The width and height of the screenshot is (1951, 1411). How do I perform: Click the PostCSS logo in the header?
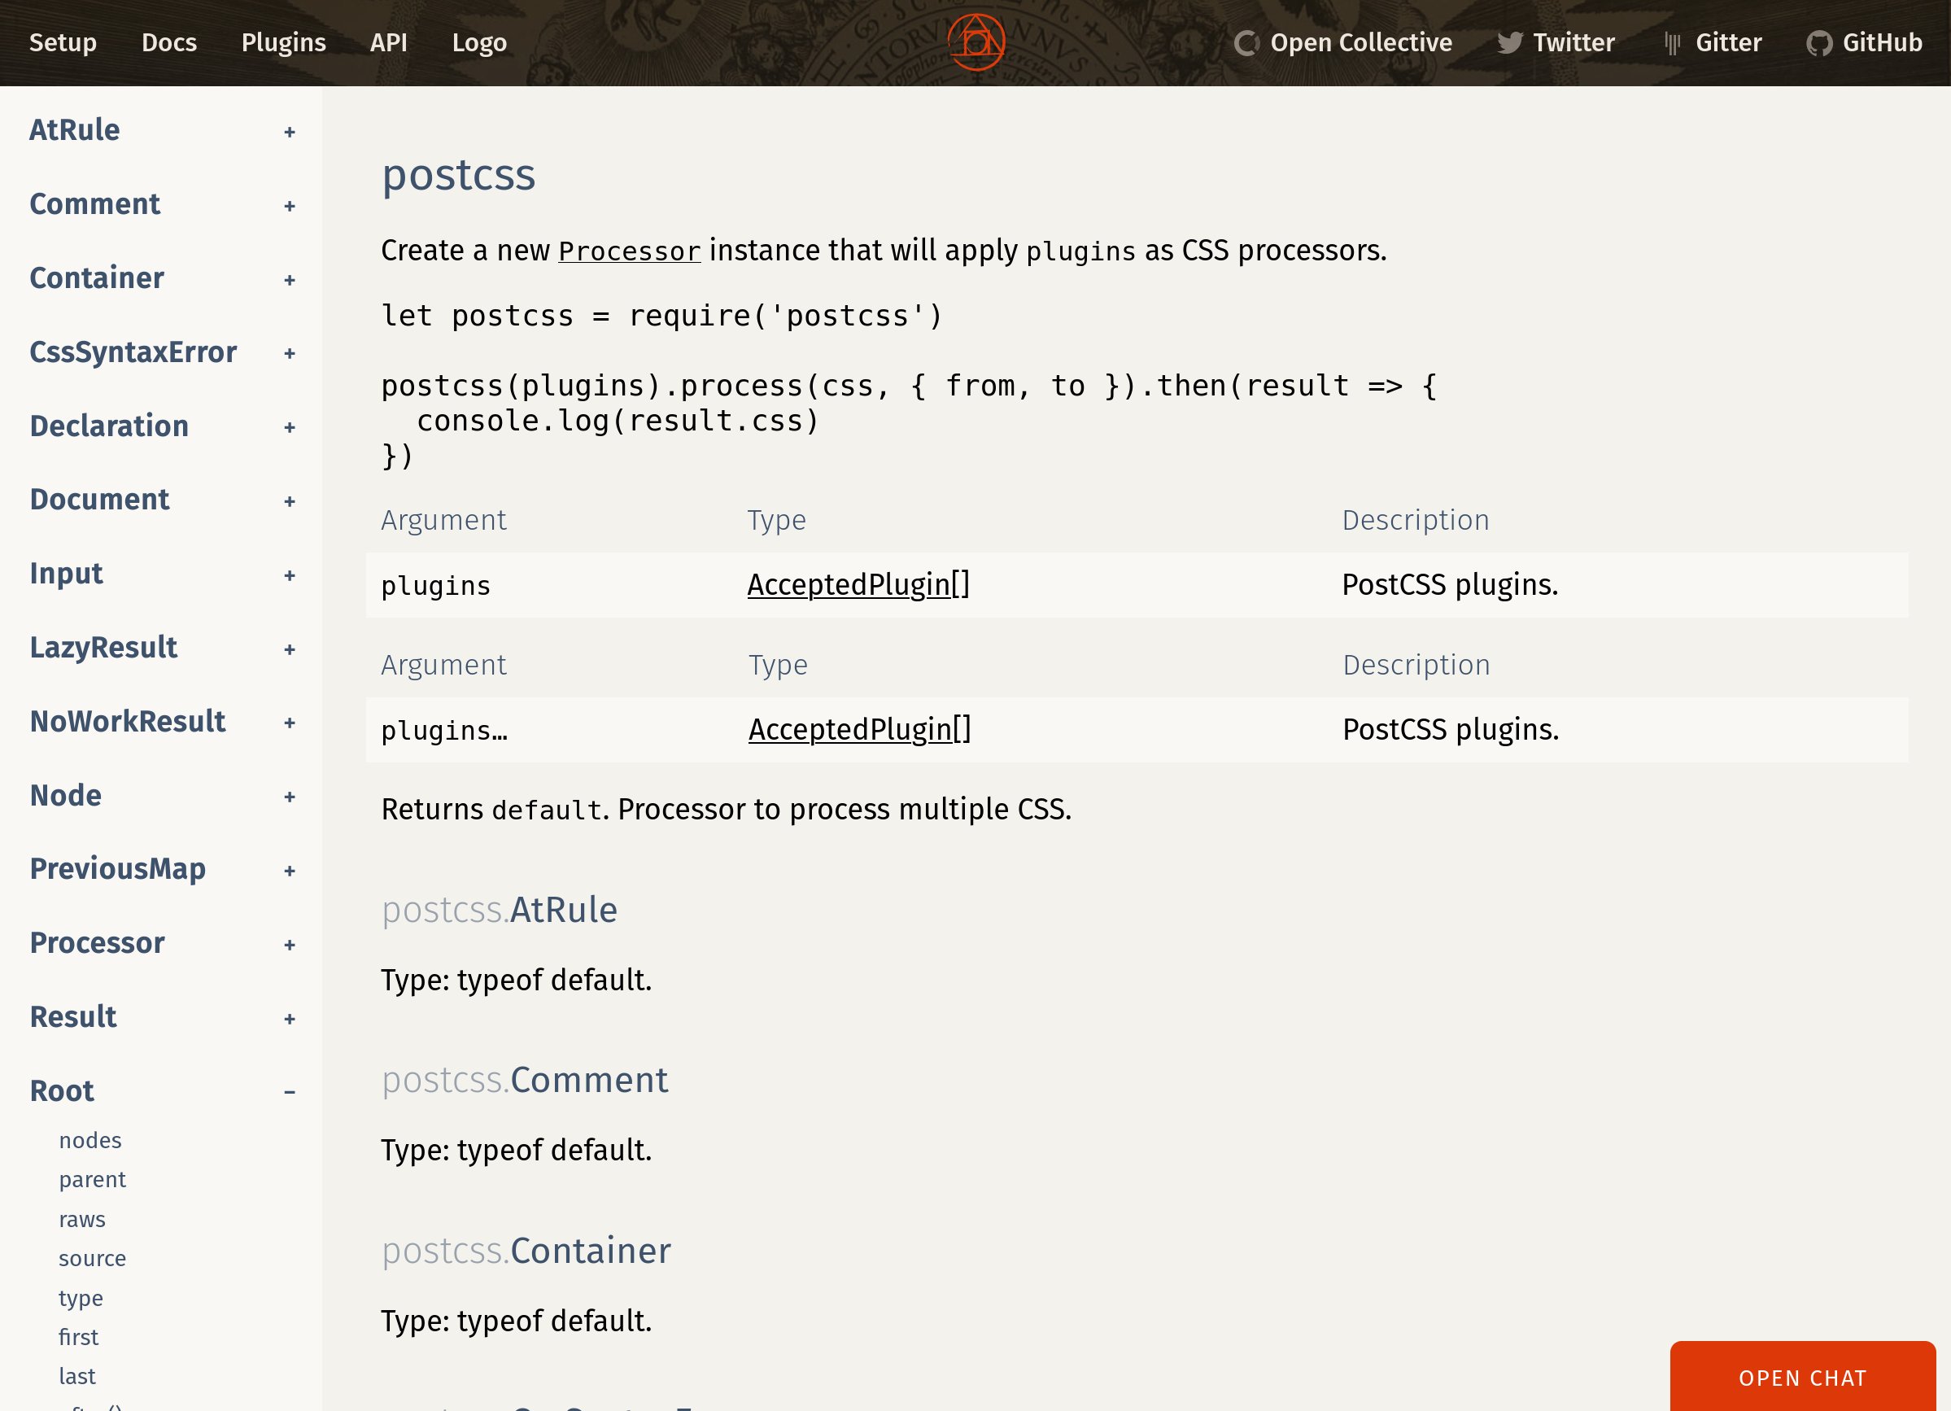coord(975,42)
